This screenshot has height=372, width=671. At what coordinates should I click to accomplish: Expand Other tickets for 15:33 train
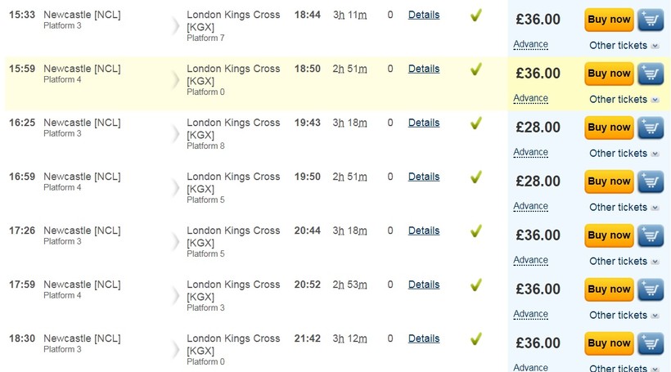coord(624,46)
